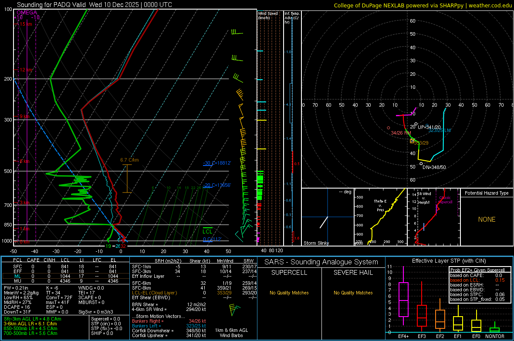Image resolution: width=514 pixels, height=341 pixels.
Task: Click the 'SARS - Sounding Analogue System' heading
Action: point(321,262)
